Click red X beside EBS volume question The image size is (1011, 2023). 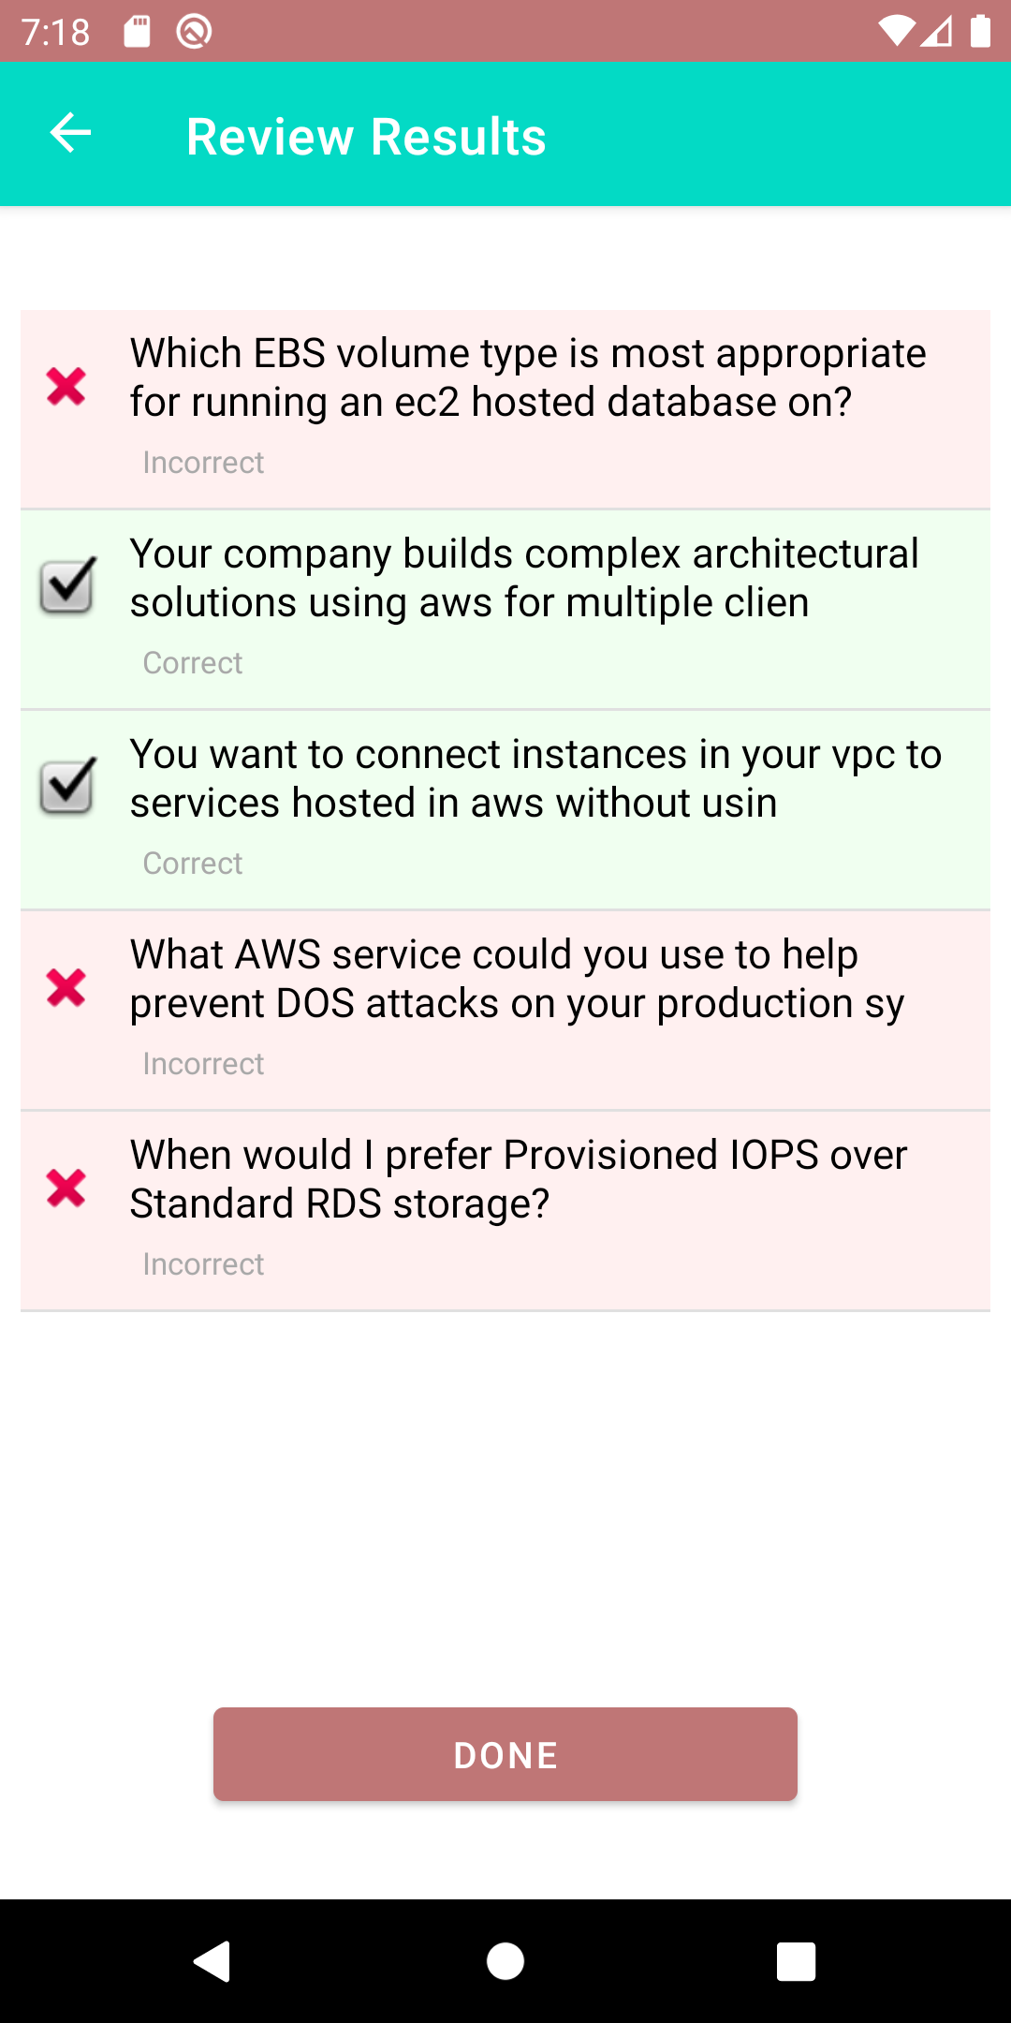(x=66, y=386)
